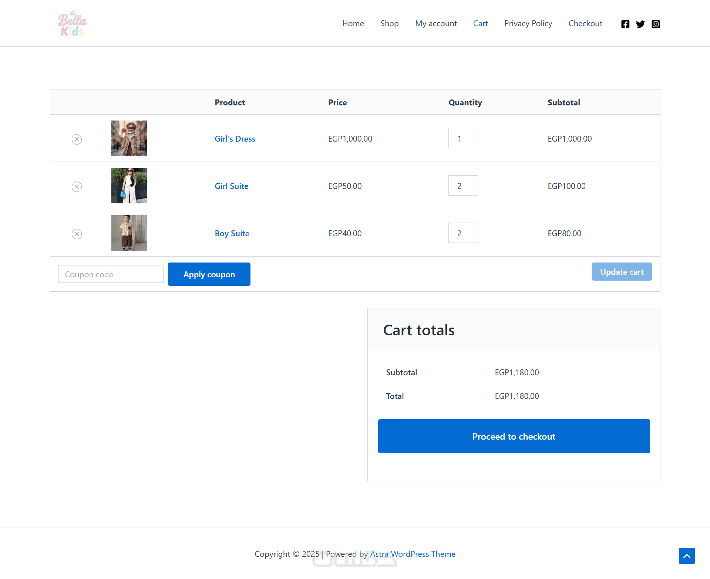The width and height of the screenshot is (710, 579).
Task: Open the Girl's Dress product thumbnail
Action: click(129, 138)
